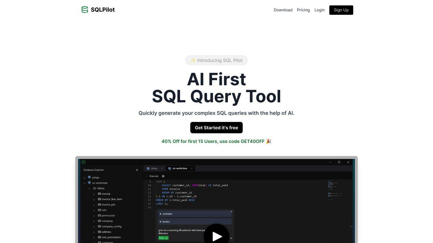Expand the role table chevron
This screenshot has height=243, width=433.
pyautogui.click(x=94, y=210)
